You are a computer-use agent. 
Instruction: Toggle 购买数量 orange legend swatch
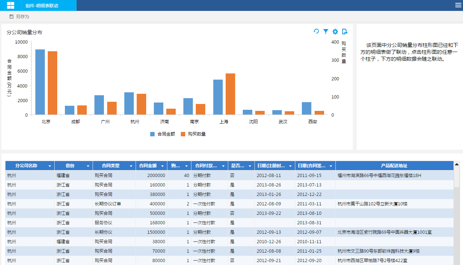tap(183, 134)
